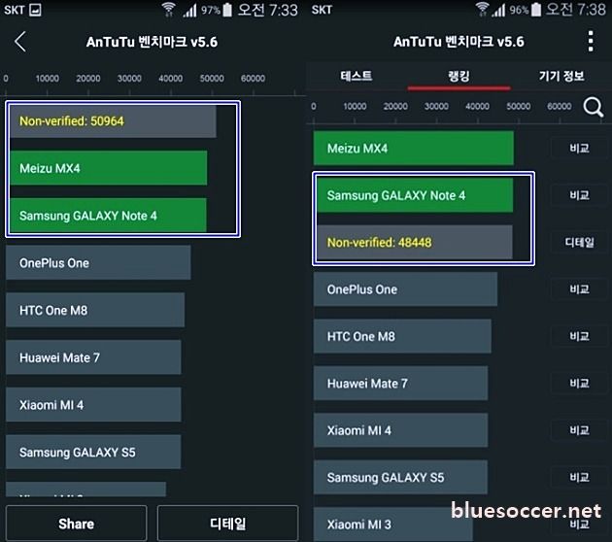This screenshot has height=542, width=612.
Task: Select HTC One M8 bar in left screen
Action: click(95, 310)
